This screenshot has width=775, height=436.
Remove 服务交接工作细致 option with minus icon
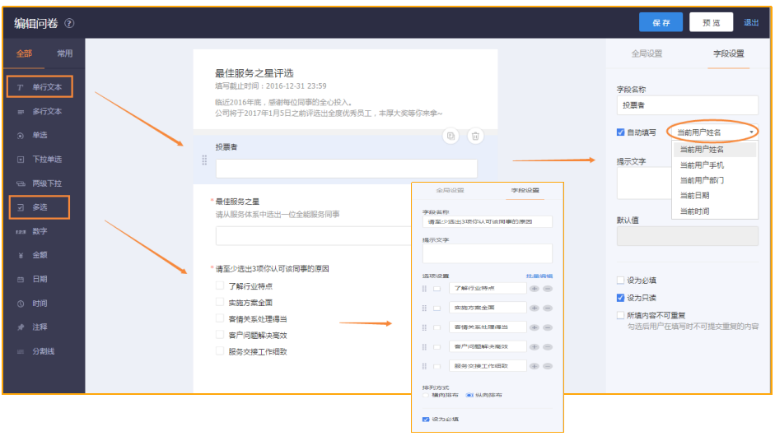tap(548, 366)
